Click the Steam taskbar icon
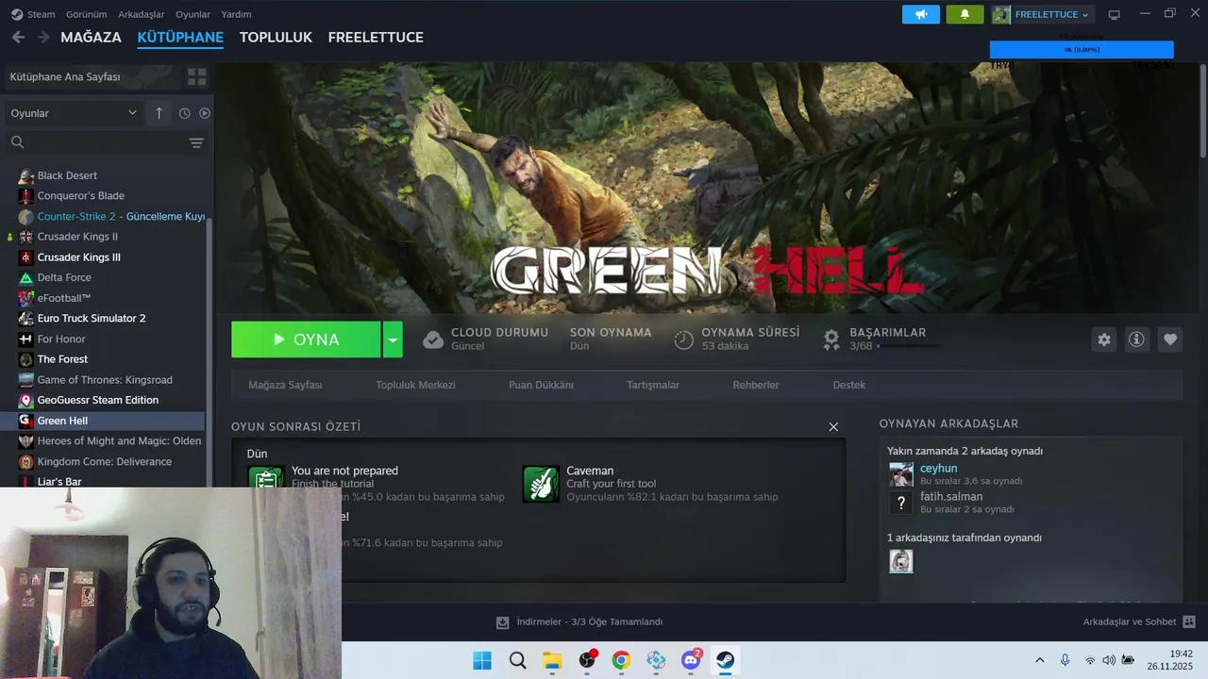The image size is (1208, 679). click(x=725, y=660)
